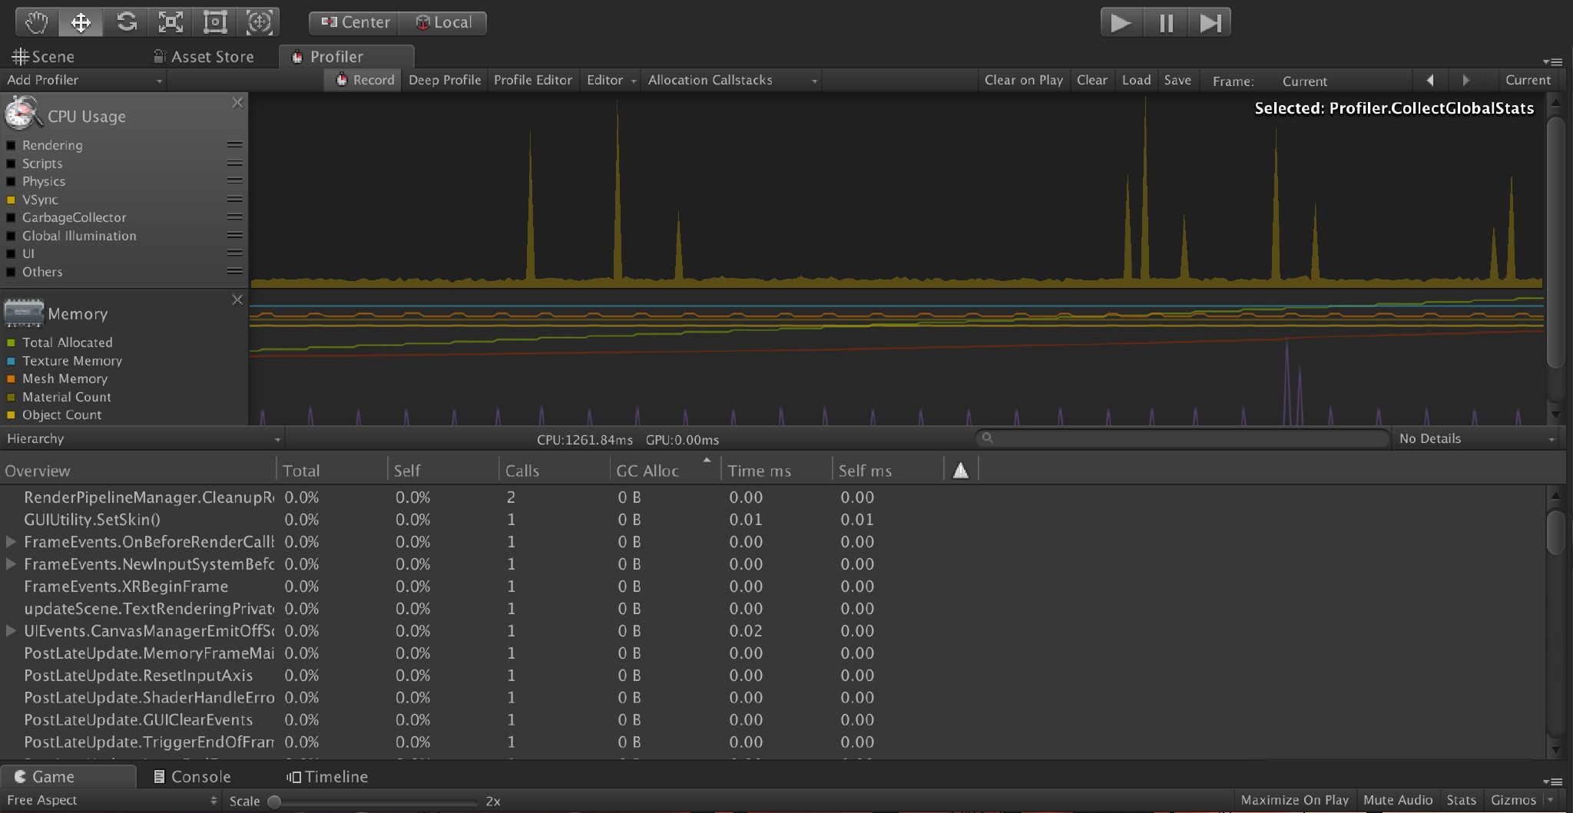Screen dimensions: 1573x813
Task: Click the Rendering reorder handle
Action: (x=235, y=145)
